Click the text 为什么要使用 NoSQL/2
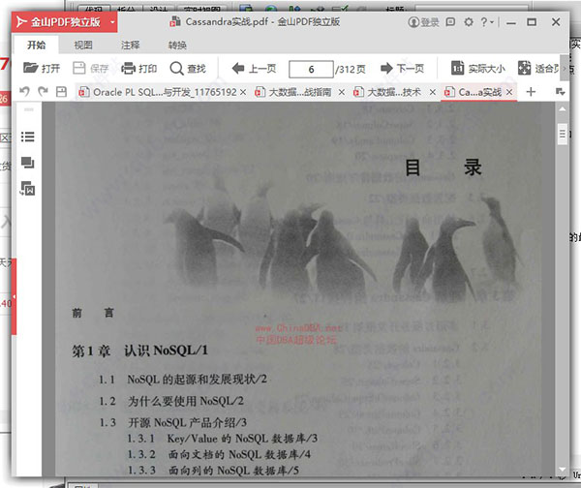581x488 pixels. click(186, 401)
